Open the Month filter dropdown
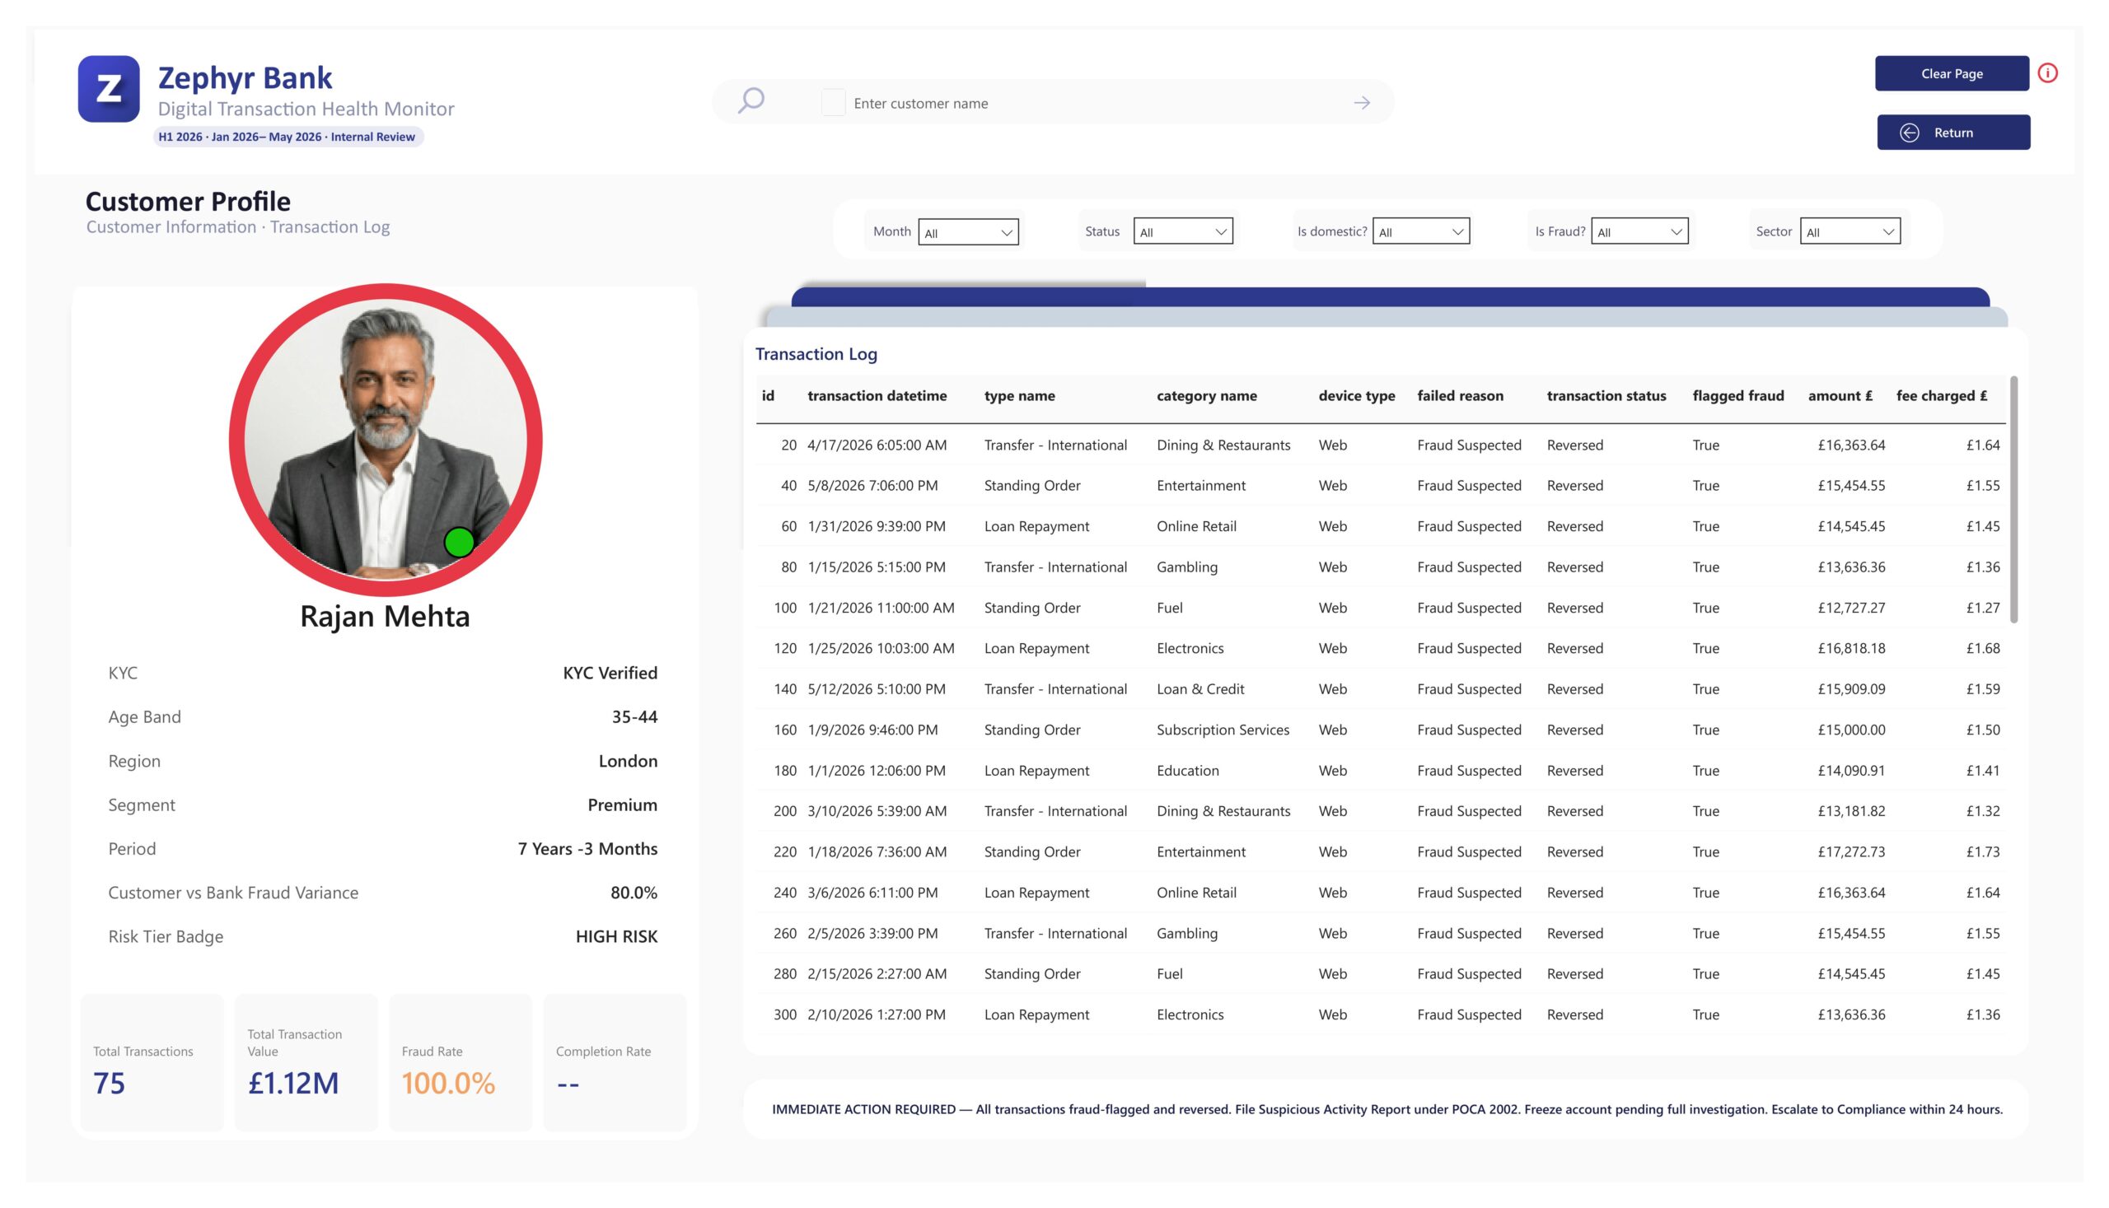The height and width of the screenshot is (1208, 2109). click(x=968, y=232)
